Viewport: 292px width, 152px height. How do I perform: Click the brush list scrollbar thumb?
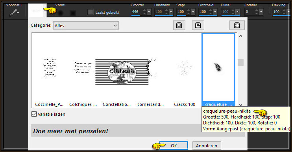pyautogui.click(x=240, y=62)
